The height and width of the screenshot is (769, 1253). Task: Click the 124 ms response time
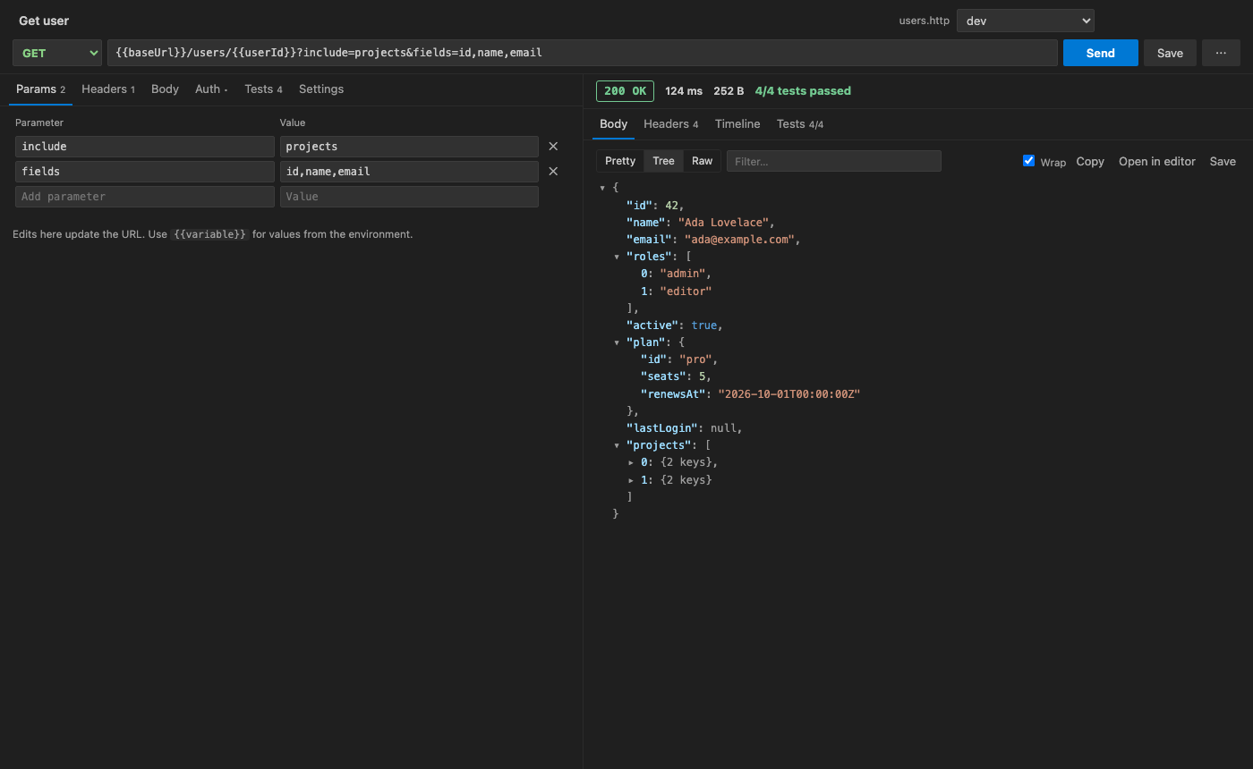click(684, 91)
